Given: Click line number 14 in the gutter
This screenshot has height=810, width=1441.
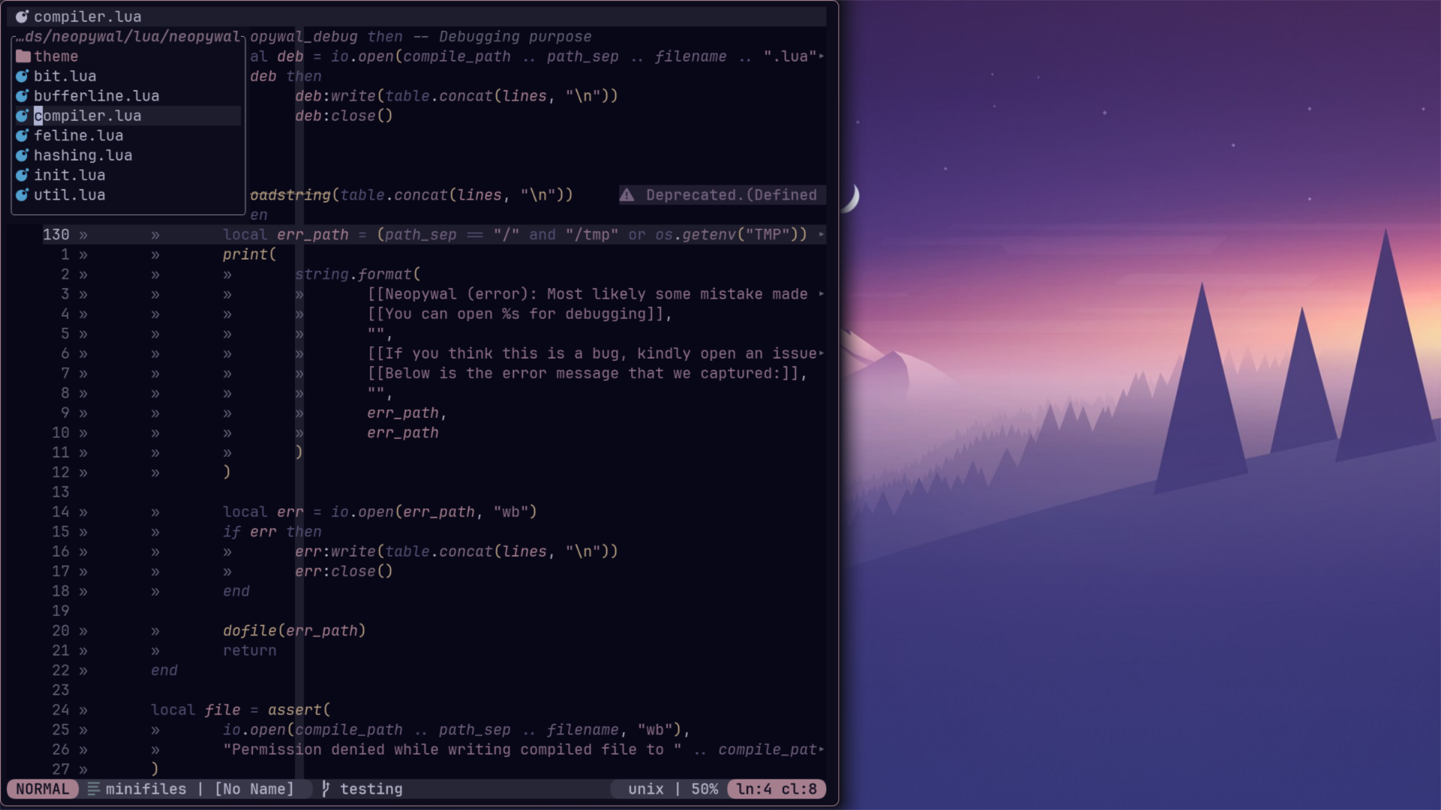Looking at the screenshot, I should [61, 512].
